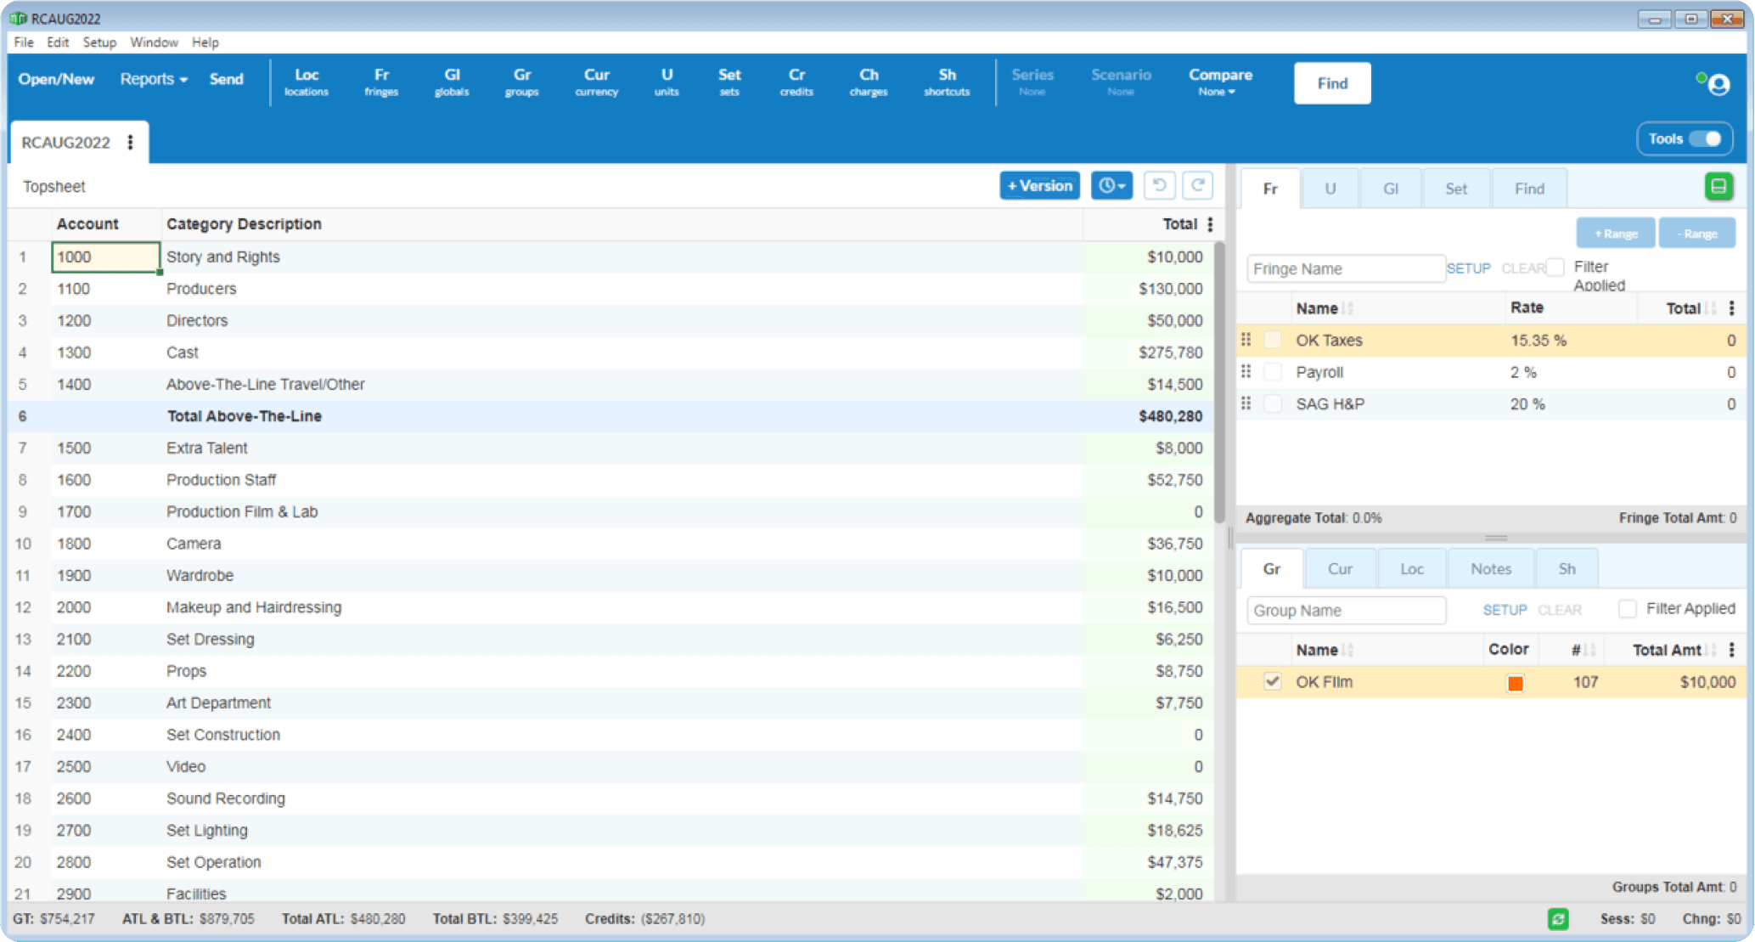The width and height of the screenshot is (1755, 942).
Task: Click the green panel layout icon
Action: [x=1718, y=187]
